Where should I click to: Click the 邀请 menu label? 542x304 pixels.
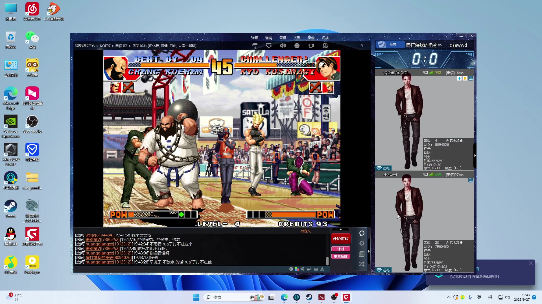[269, 38]
